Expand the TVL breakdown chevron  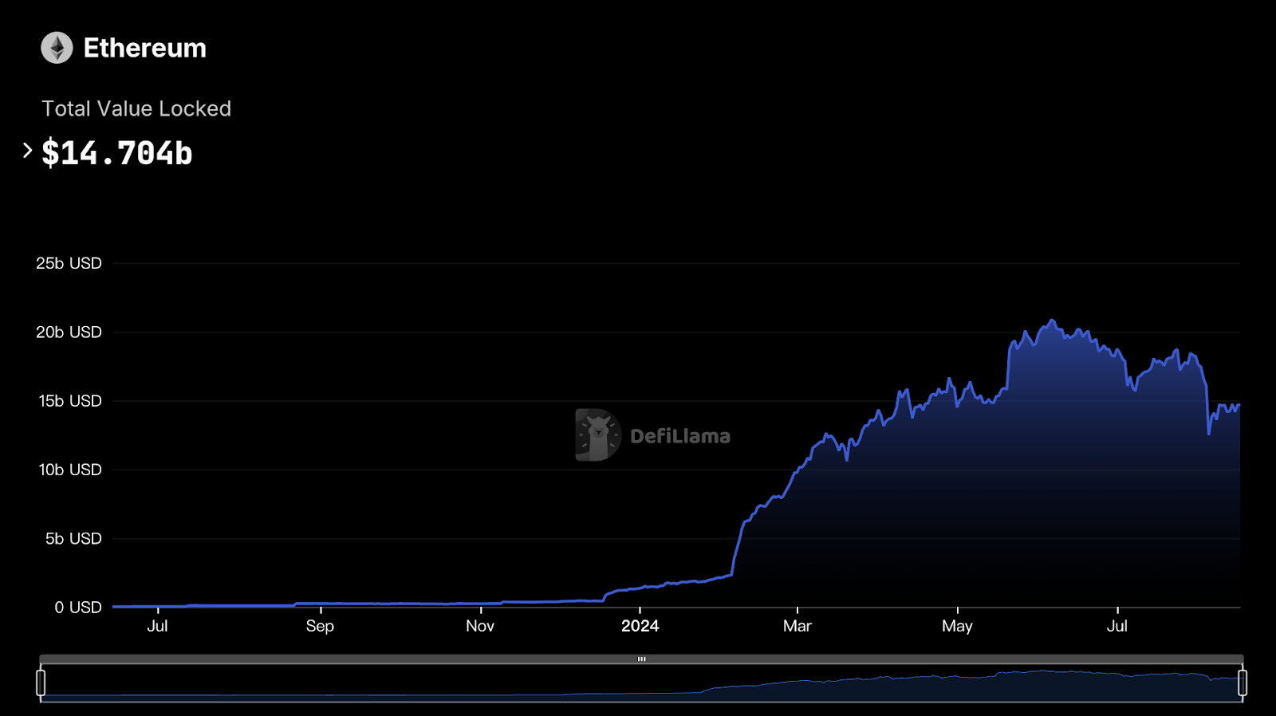pos(27,150)
